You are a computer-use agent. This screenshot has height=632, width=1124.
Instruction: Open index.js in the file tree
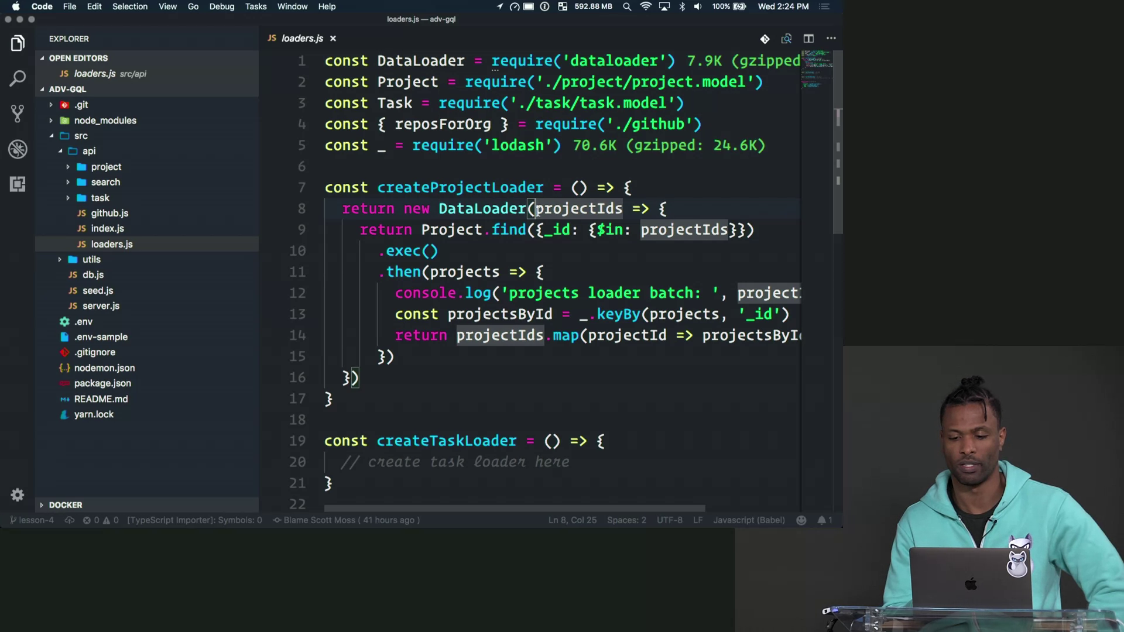click(147, 229)
